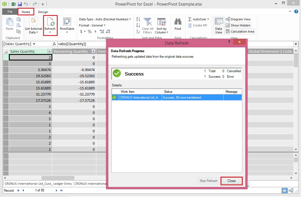Open the Data Type dropdown
This screenshot has width=301, height=197.
coord(130,19)
